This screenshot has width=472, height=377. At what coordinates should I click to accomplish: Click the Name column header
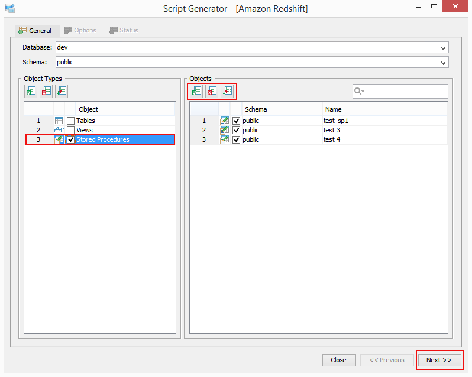(384, 109)
